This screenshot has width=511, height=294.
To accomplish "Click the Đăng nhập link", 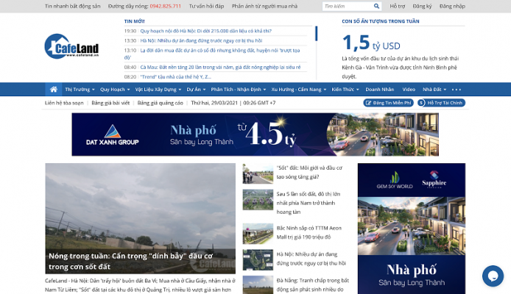I will 452,6.
